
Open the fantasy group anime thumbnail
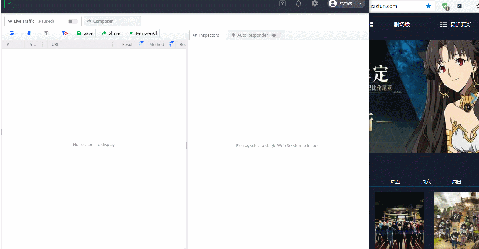457,221
